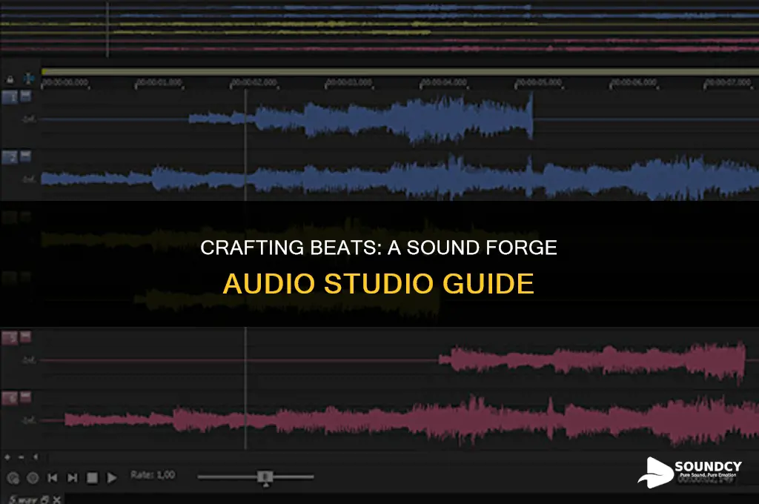Click the channel 2 blue waveform
The width and height of the screenshot is (759, 504).
[400, 178]
